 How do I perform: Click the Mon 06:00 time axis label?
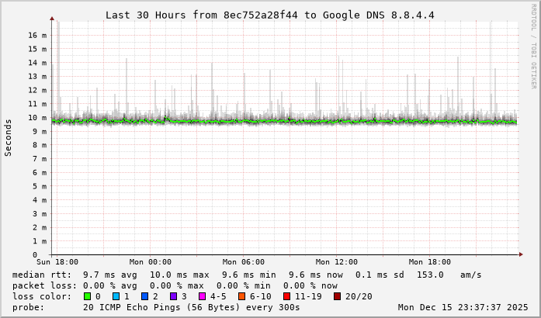click(243, 262)
